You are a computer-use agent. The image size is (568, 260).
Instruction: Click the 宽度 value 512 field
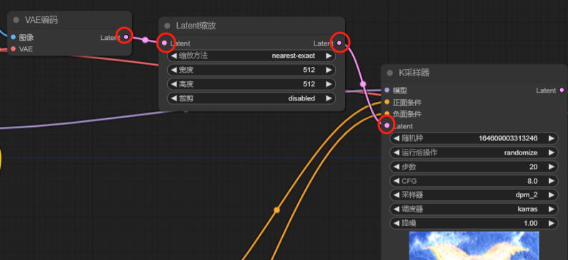click(x=251, y=70)
